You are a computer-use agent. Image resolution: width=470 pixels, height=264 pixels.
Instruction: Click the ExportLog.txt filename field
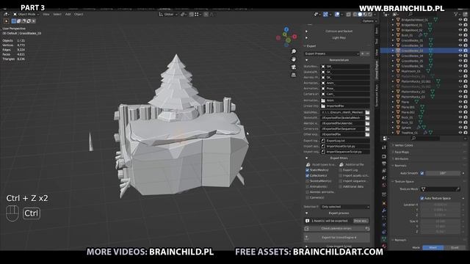(345, 141)
